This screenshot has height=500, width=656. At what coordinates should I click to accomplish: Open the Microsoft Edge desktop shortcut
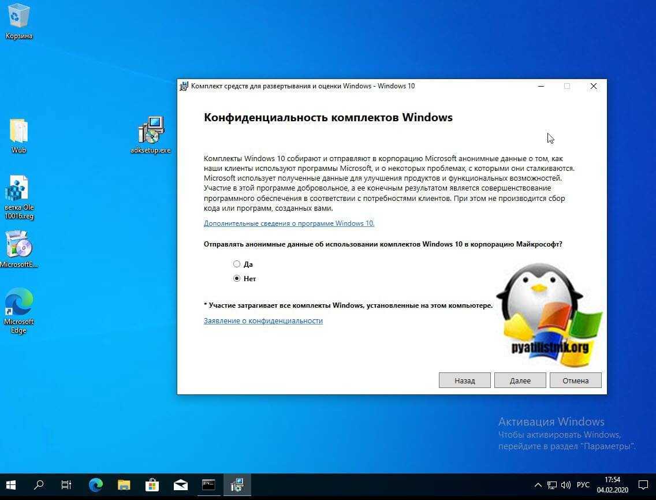[x=18, y=303]
